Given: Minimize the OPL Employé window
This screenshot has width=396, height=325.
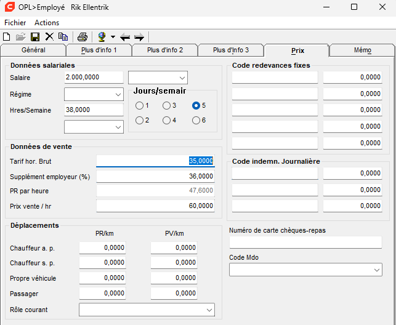Looking at the screenshot, I should 326,7.
